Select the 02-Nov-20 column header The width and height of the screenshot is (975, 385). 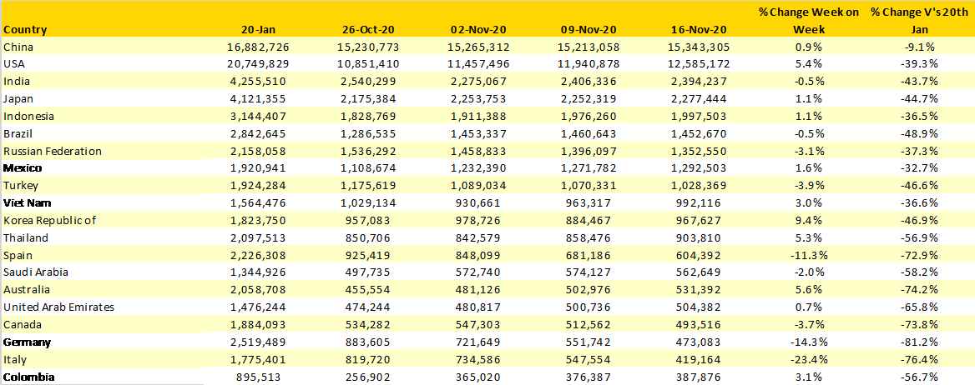click(x=476, y=30)
